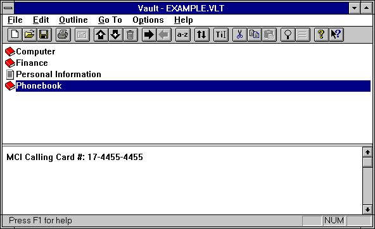Screen dimensions: 375x229
Task: Click the up-down arrows toolbar icon
Action: pyautogui.click(x=202, y=35)
